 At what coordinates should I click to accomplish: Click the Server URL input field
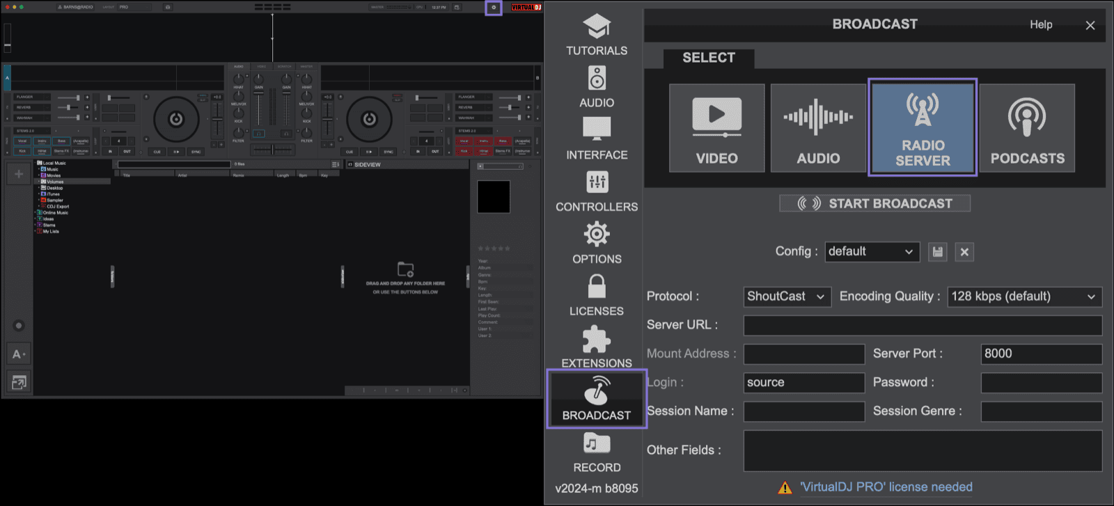point(923,326)
